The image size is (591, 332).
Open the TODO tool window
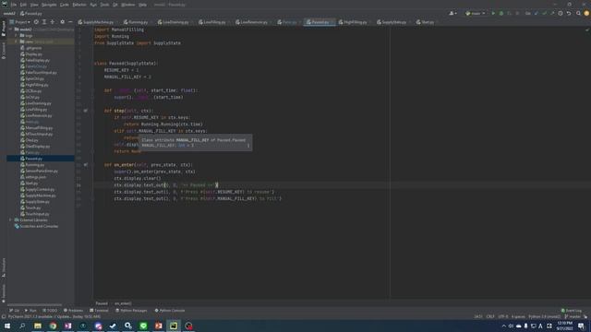tap(50, 311)
